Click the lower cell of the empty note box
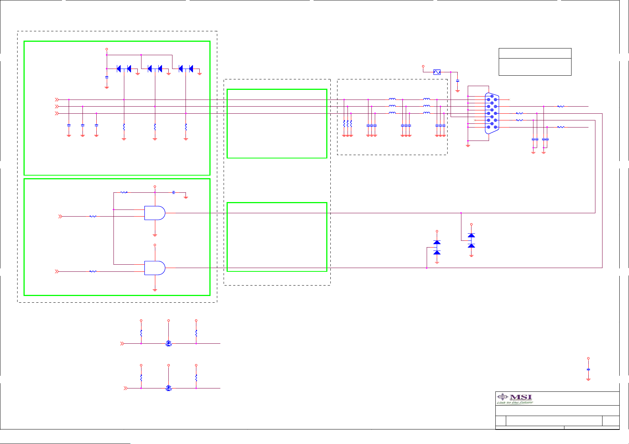 point(535,67)
